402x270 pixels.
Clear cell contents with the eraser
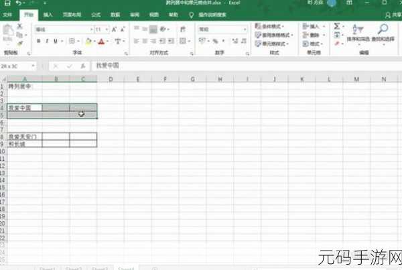click(x=338, y=44)
